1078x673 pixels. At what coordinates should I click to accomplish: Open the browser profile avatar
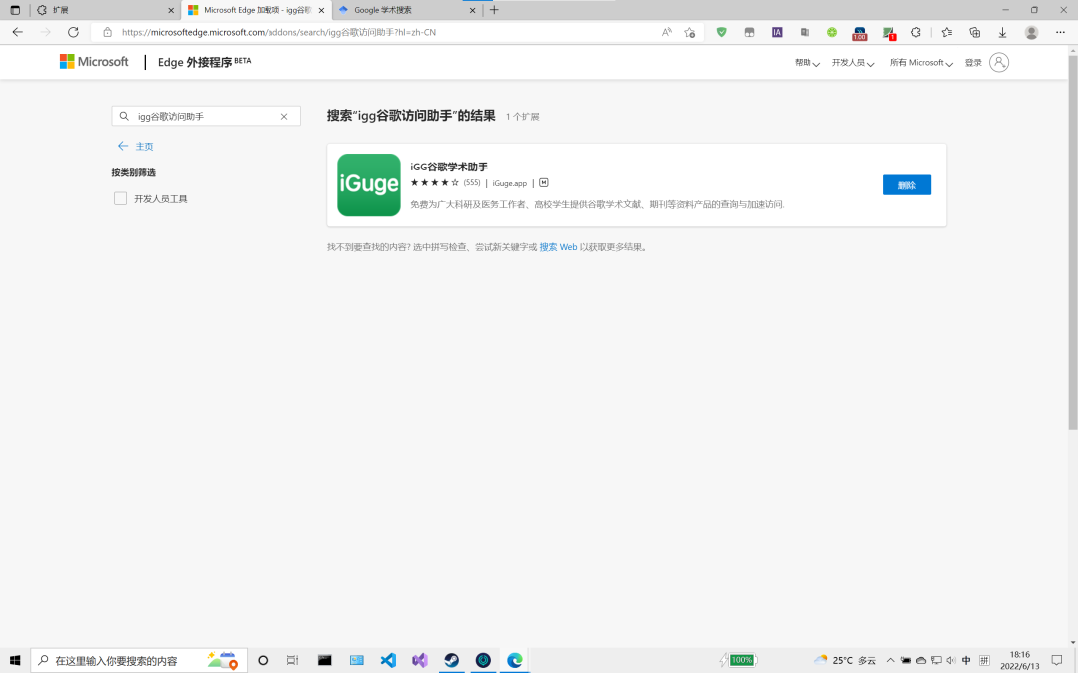coord(1031,32)
